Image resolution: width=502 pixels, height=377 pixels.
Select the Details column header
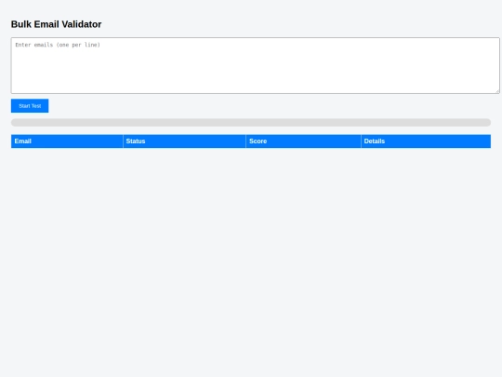pyautogui.click(x=426, y=141)
